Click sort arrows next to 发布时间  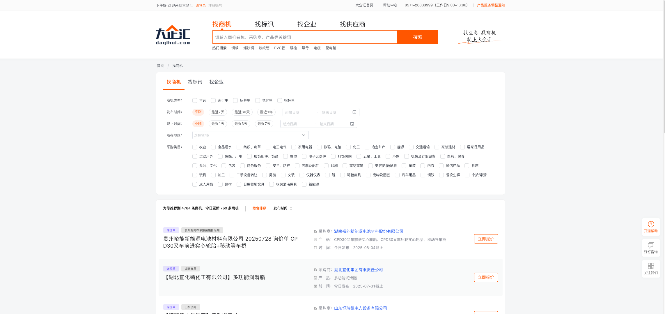pos(291,208)
